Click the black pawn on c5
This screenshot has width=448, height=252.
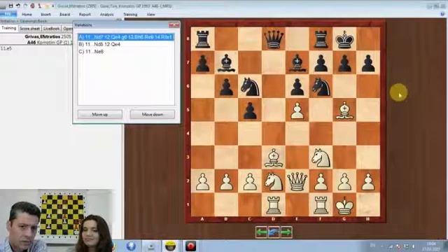point(250,110)
